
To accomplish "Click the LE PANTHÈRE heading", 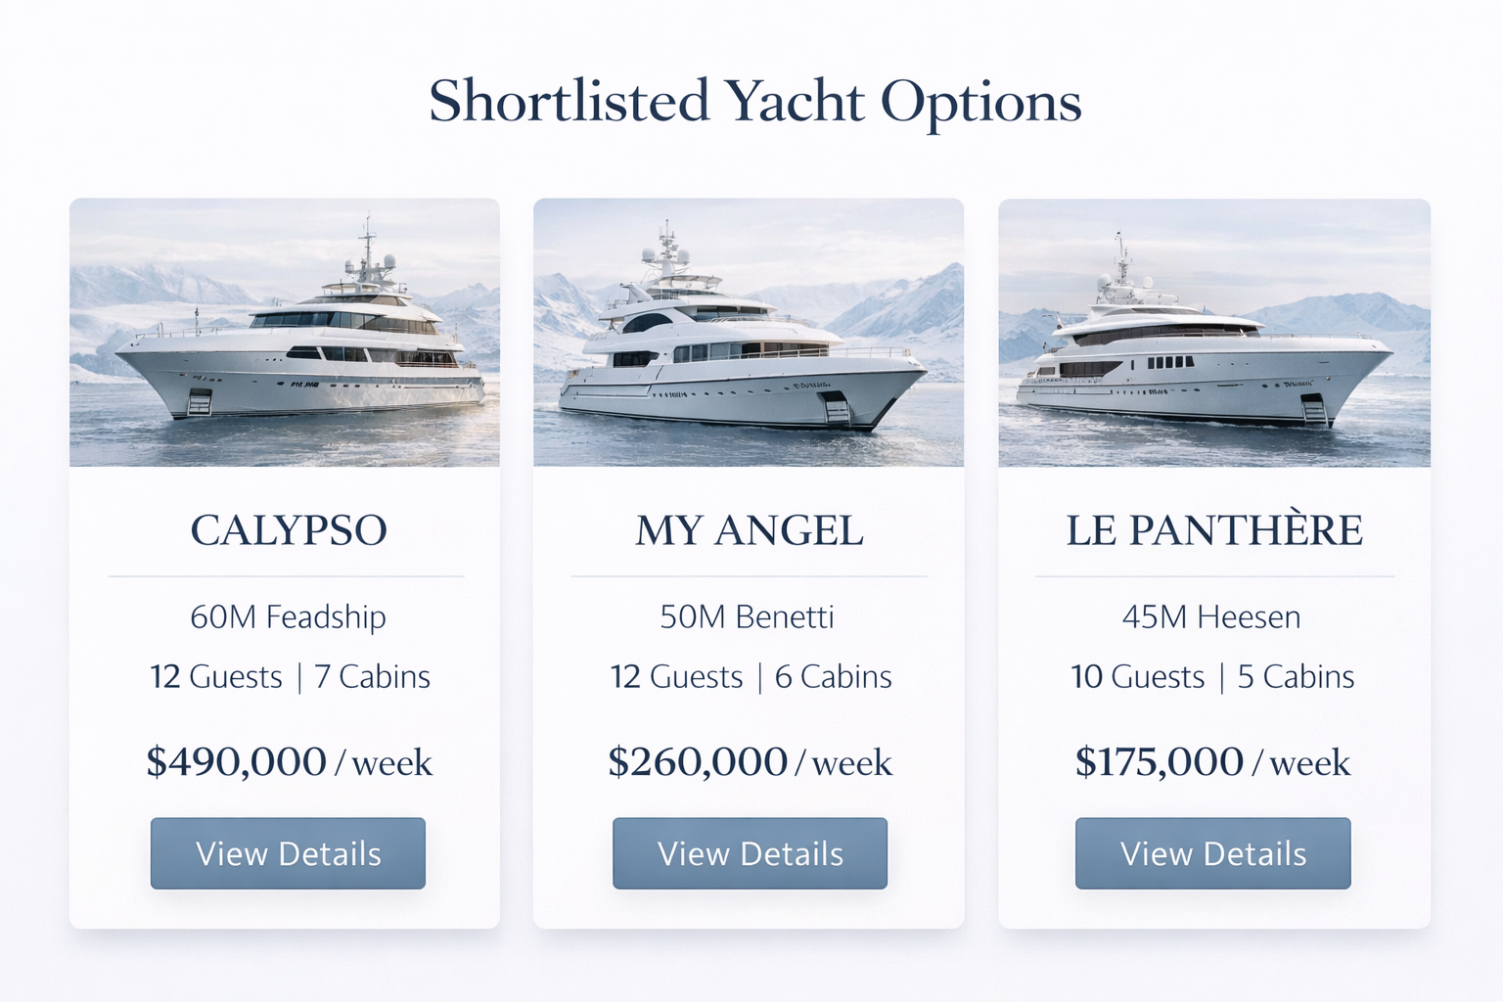I will tap(1213, 530).
